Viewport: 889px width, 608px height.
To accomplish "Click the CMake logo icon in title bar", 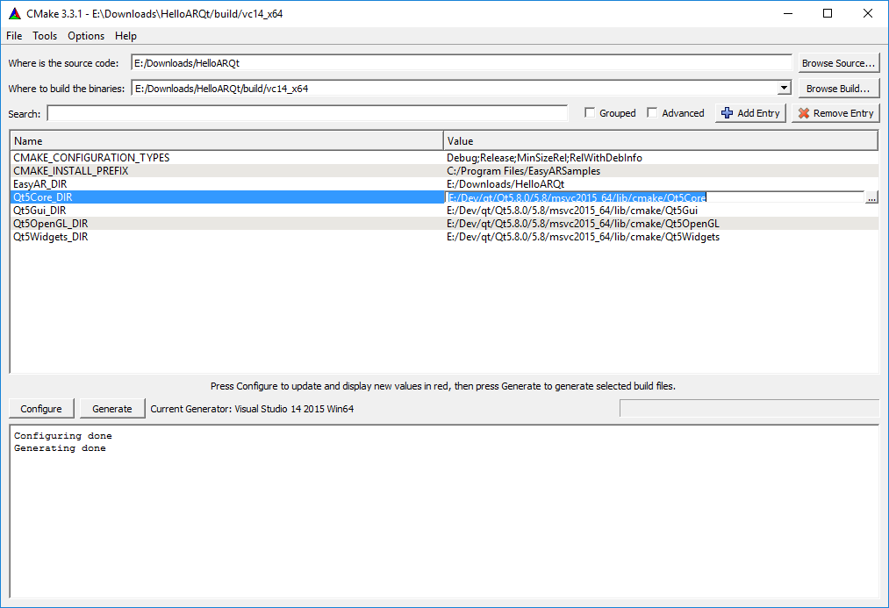I will pyautogui.click(x=12, y=13).
